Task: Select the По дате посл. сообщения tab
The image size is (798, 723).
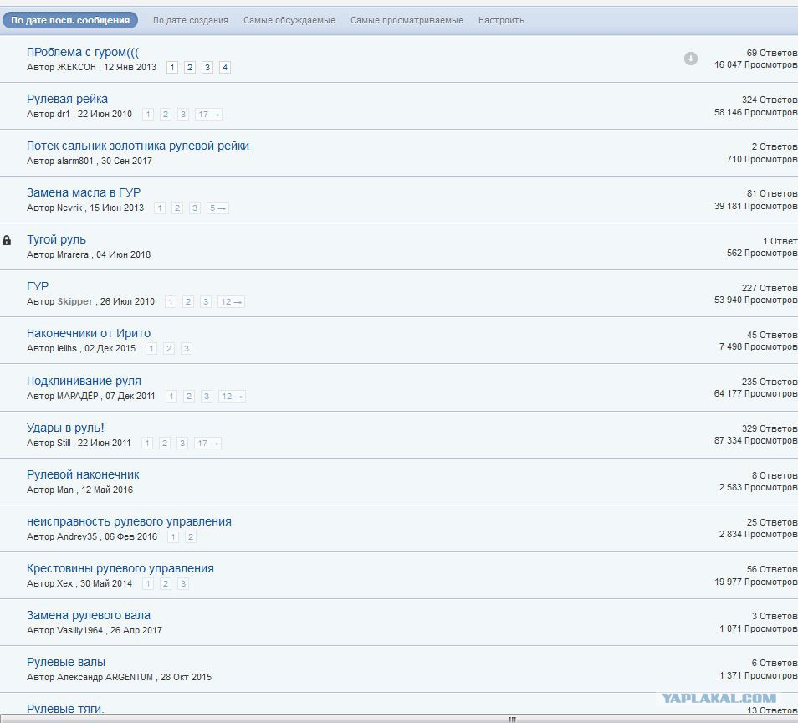Action: tap(70, 20)
